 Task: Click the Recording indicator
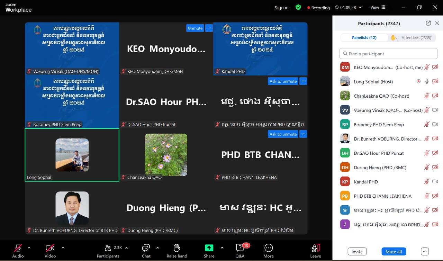[x=318, y=8]
